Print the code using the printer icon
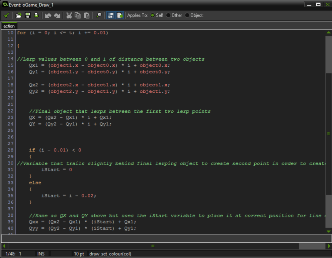 pos(36,15)
